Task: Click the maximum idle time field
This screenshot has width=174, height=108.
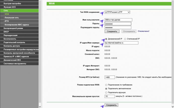Action: (x=110, y=96)
